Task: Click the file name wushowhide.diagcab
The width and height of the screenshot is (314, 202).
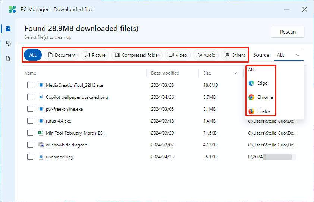Action: [x=66, y=145]
